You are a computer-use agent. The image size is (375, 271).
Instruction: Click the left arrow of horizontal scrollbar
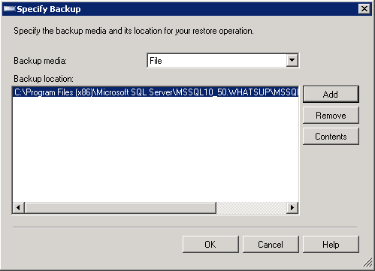point(19,207)
